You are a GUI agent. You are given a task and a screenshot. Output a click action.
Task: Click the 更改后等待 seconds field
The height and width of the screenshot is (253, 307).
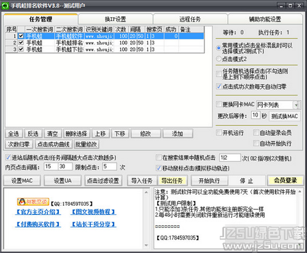tap(255, 115)
